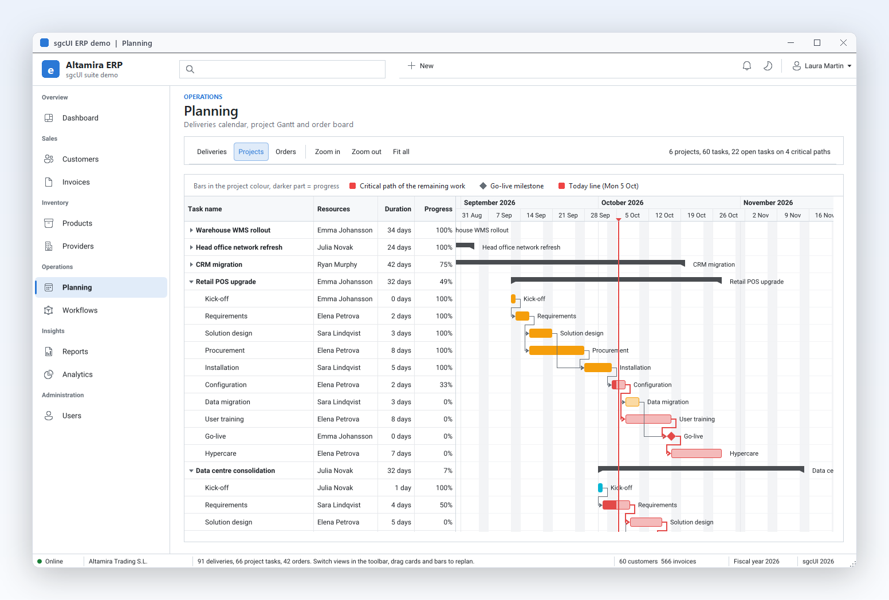The height and width of the screenshot is (600, 889).
Task: Select the Data migration task row name
Action: click(227, 402)
